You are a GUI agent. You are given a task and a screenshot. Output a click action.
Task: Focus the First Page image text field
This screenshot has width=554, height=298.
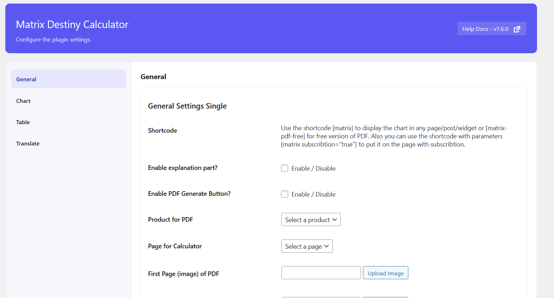(x=321, y=273)
